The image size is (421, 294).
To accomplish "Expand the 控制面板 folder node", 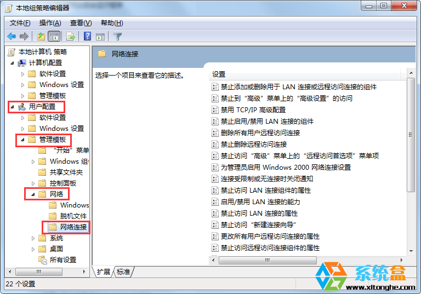I will coord(33,183).
